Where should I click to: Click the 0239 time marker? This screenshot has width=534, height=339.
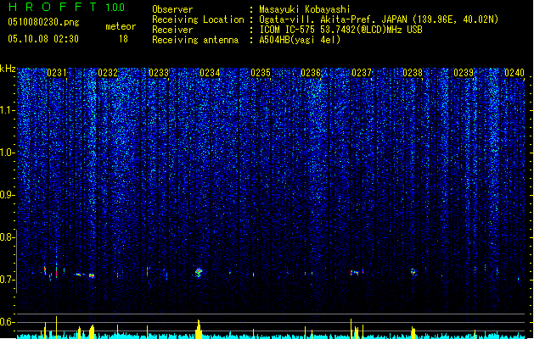[464, 73]
